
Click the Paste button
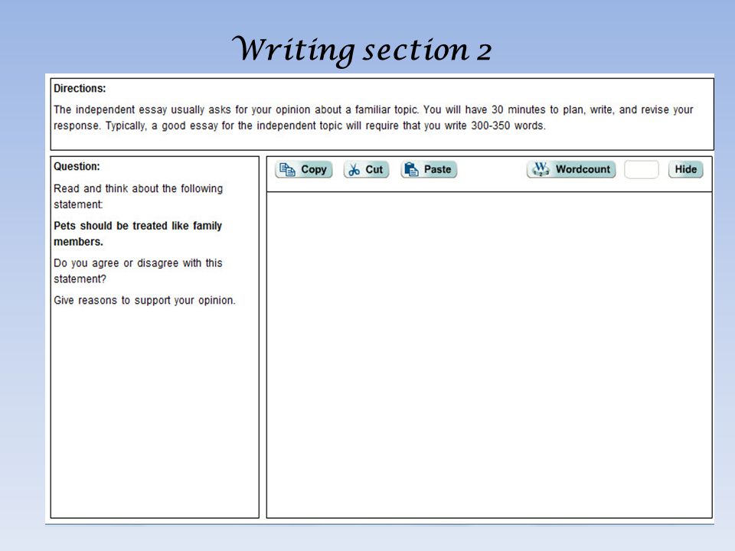click(429, 170)
